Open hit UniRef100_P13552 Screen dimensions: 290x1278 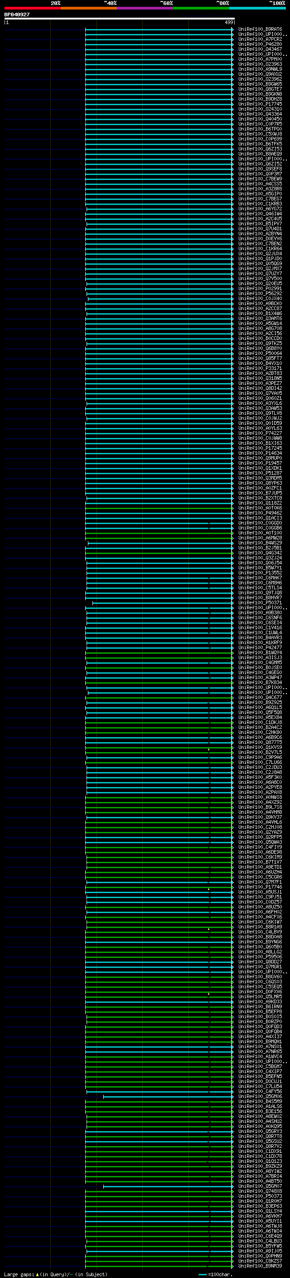[x=260, y=573]
